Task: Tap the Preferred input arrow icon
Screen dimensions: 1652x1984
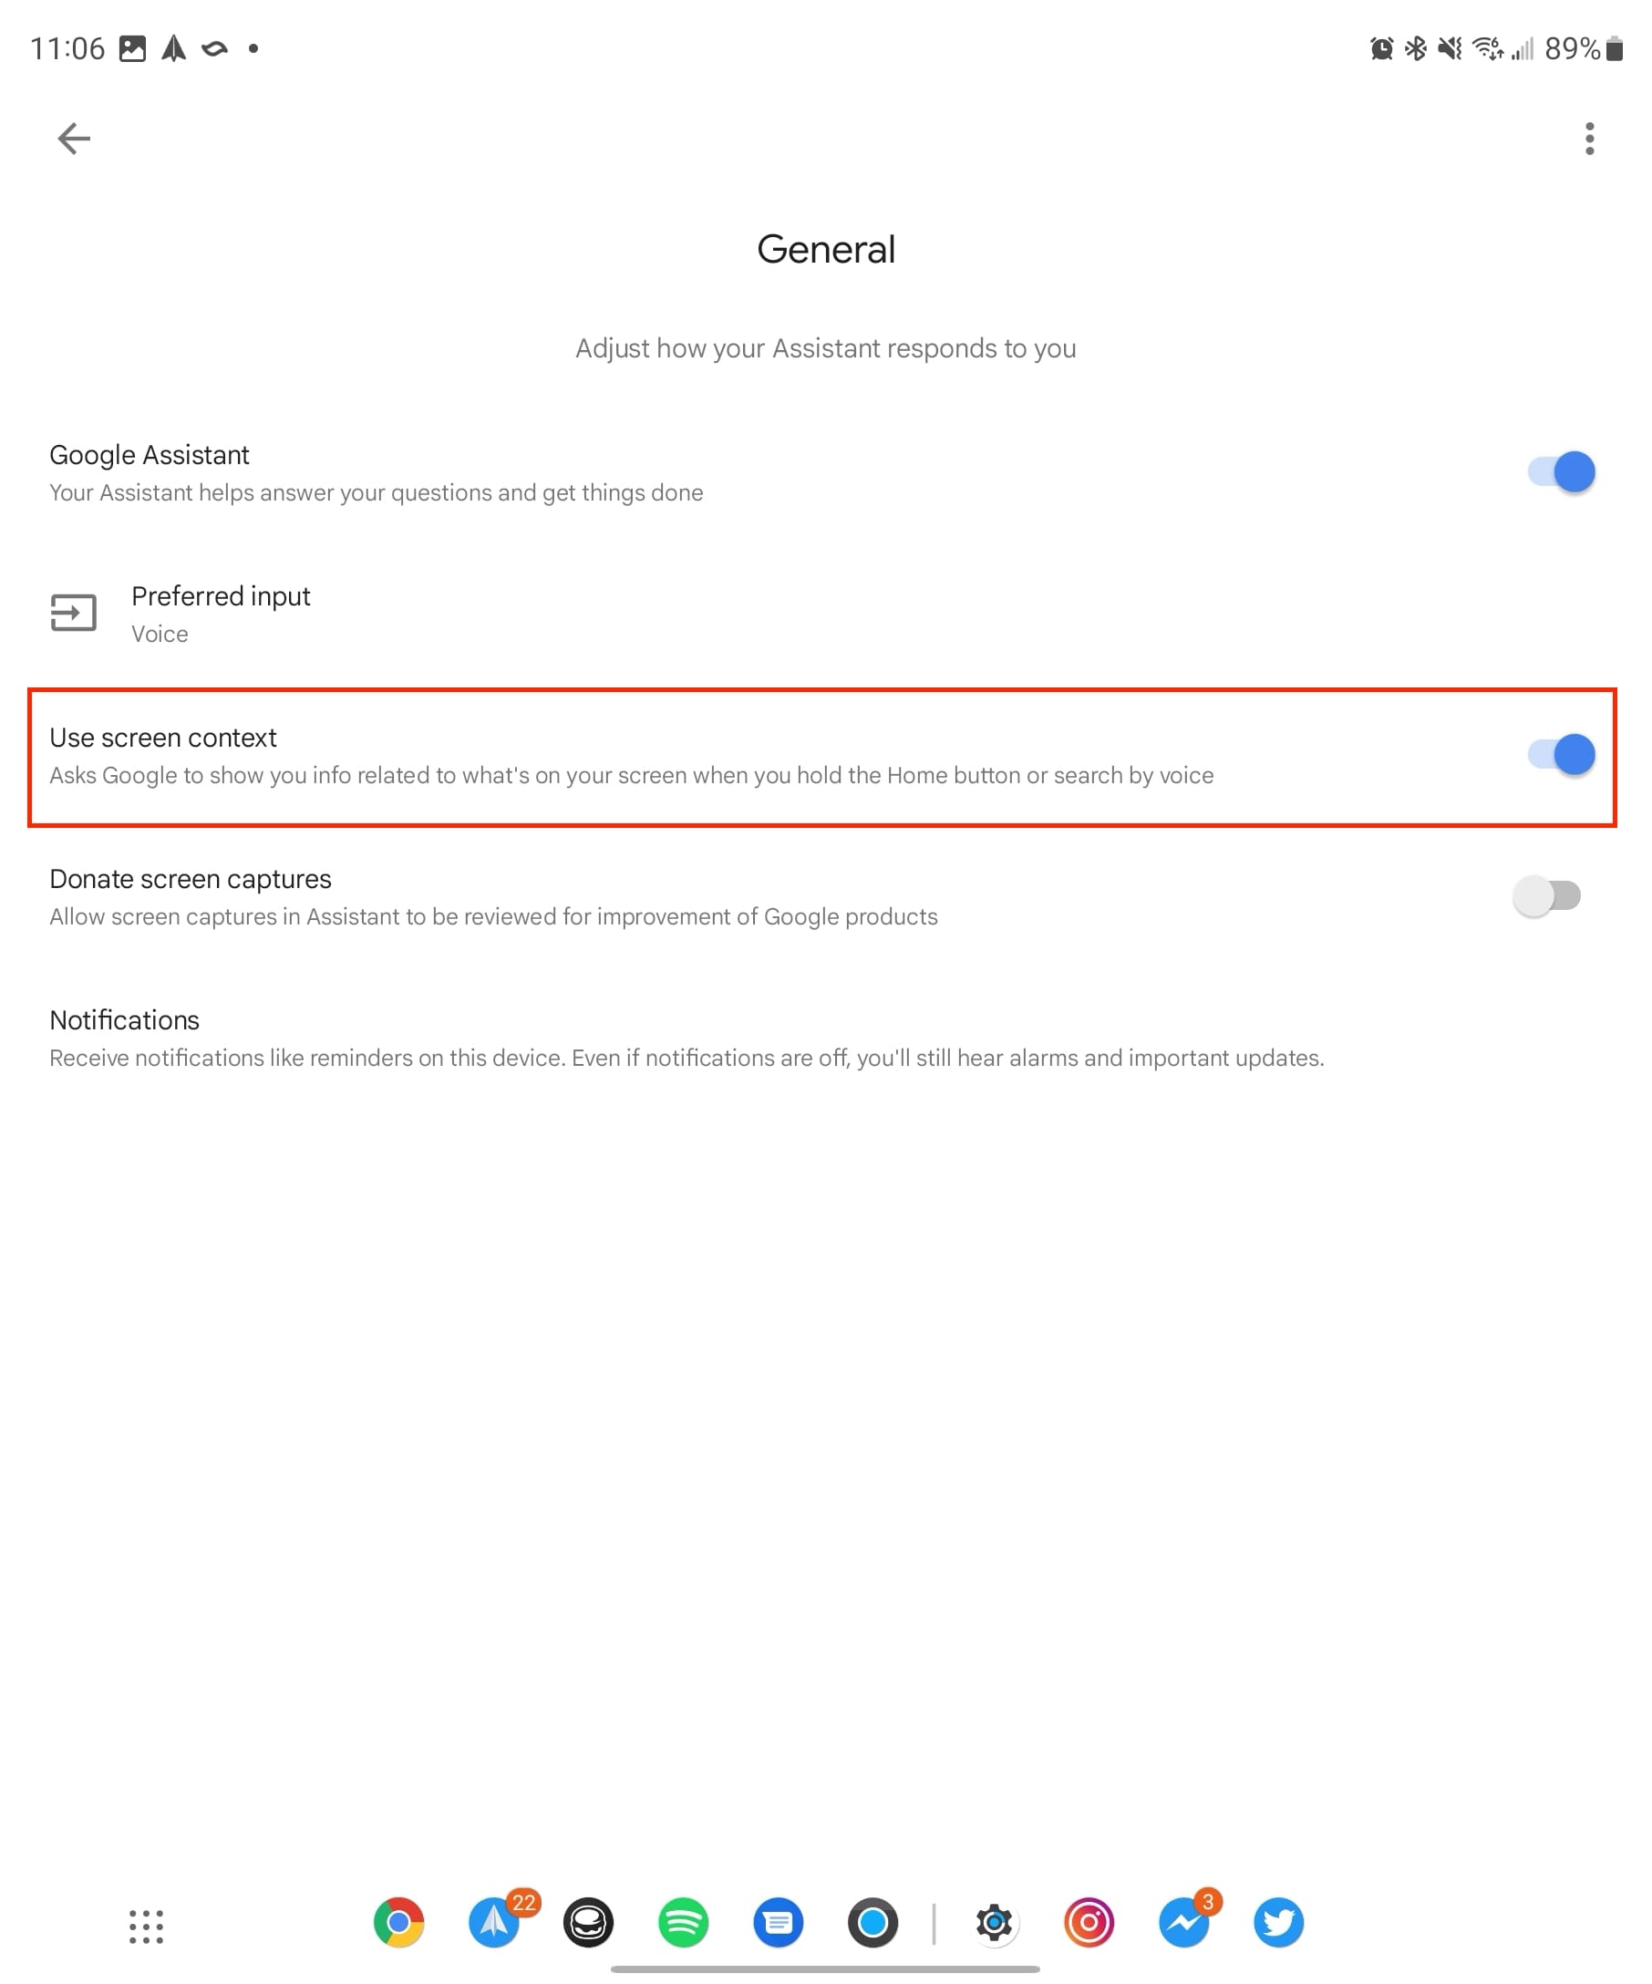Action: pos(74,613)
